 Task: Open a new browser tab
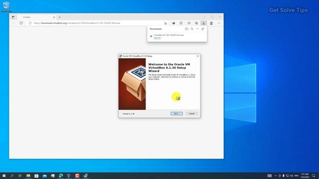pos(60,17)
